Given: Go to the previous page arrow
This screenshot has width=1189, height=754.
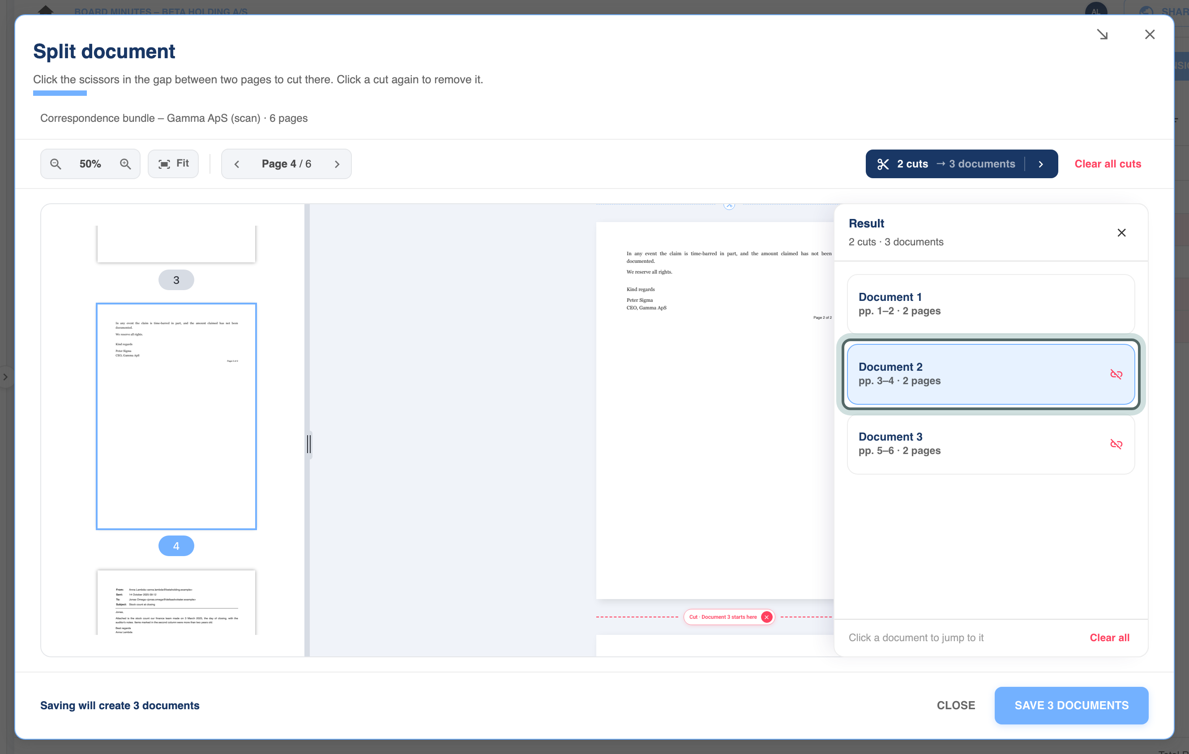Looking at the screenshot, I should tap(236, 164).
